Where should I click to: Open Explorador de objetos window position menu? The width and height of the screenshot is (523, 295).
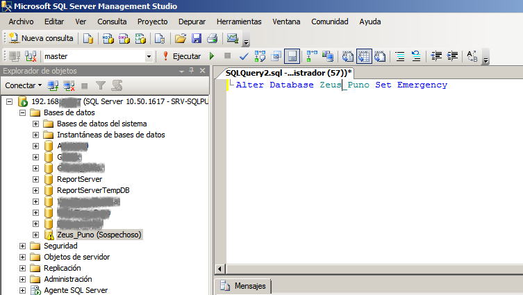(181, 71)
